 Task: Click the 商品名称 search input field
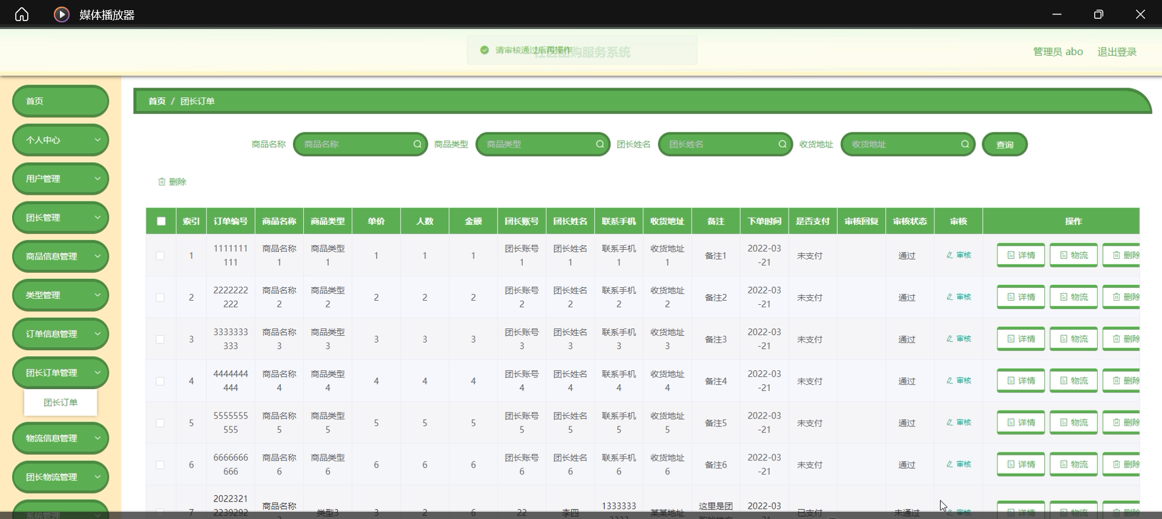pyautogui.click(x=360, y=144)
